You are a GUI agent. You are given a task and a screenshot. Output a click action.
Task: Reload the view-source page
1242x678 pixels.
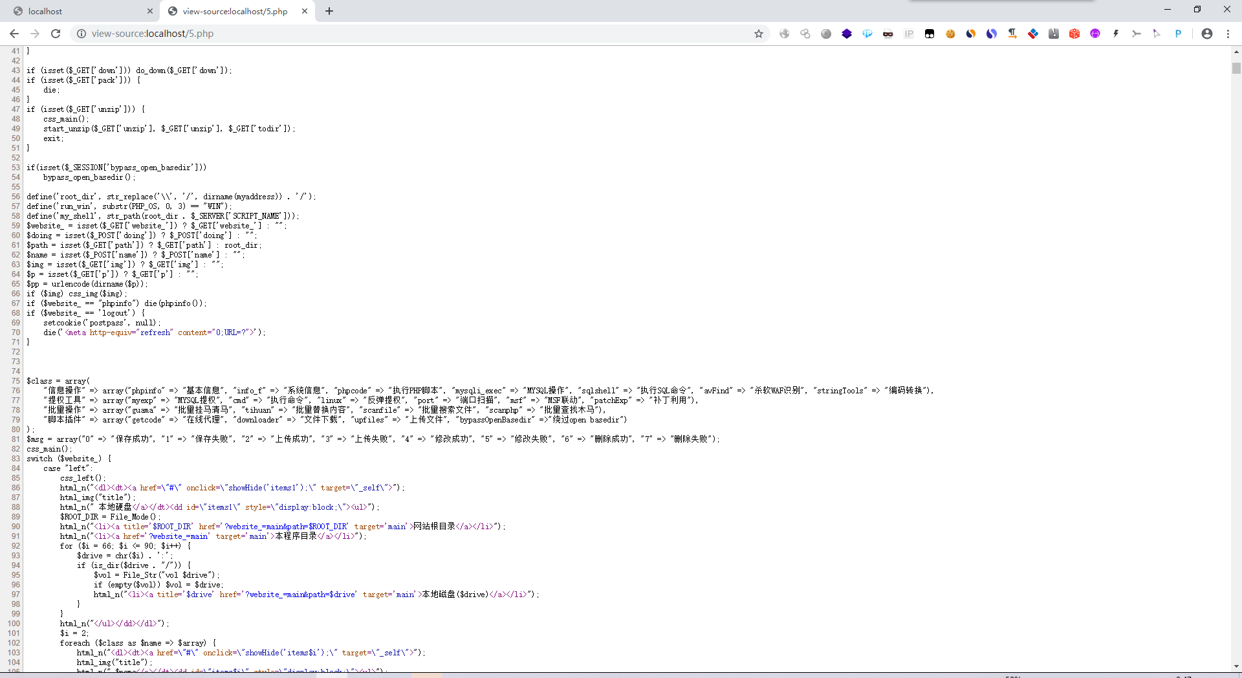click(56, 34)
